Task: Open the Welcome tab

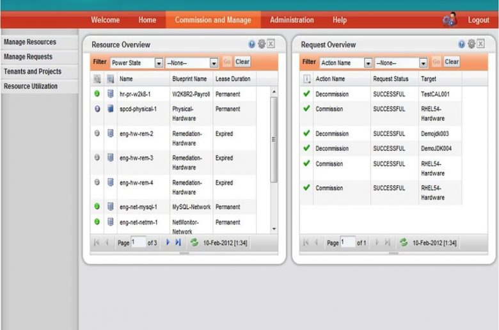Action: click(106, 20)
